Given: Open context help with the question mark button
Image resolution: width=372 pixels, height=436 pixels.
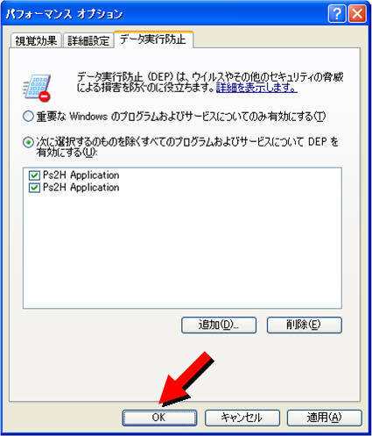Looking at the screenshot, I should click(x=337, y=14).
